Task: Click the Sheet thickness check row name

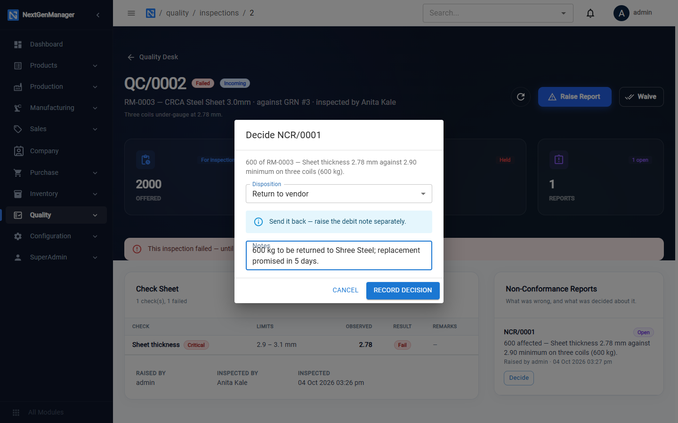Action: (156, 345)
